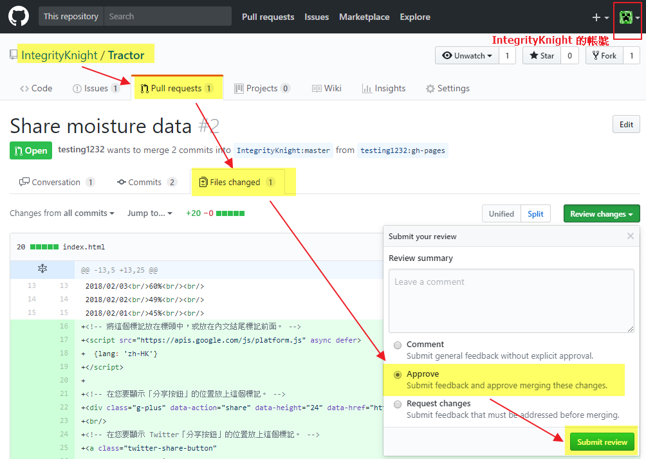Open the Jump to file dropdown
Screen dimensions: 646x459
(x=149, y=213)
